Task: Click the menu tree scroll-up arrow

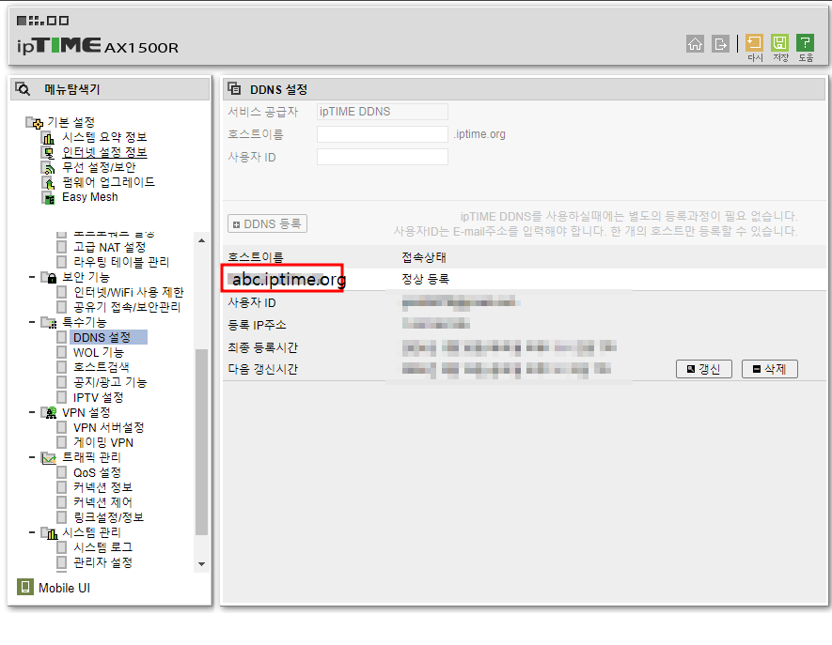Action: pos(201,240)
